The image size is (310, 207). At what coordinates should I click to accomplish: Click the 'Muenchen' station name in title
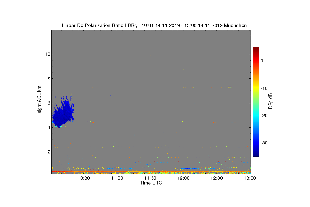(235, 25)
